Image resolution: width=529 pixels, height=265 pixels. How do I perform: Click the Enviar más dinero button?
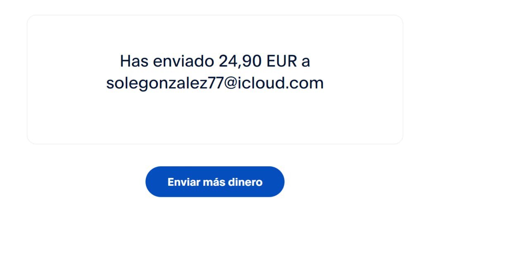pyautogui.click(x=215, y=182)
